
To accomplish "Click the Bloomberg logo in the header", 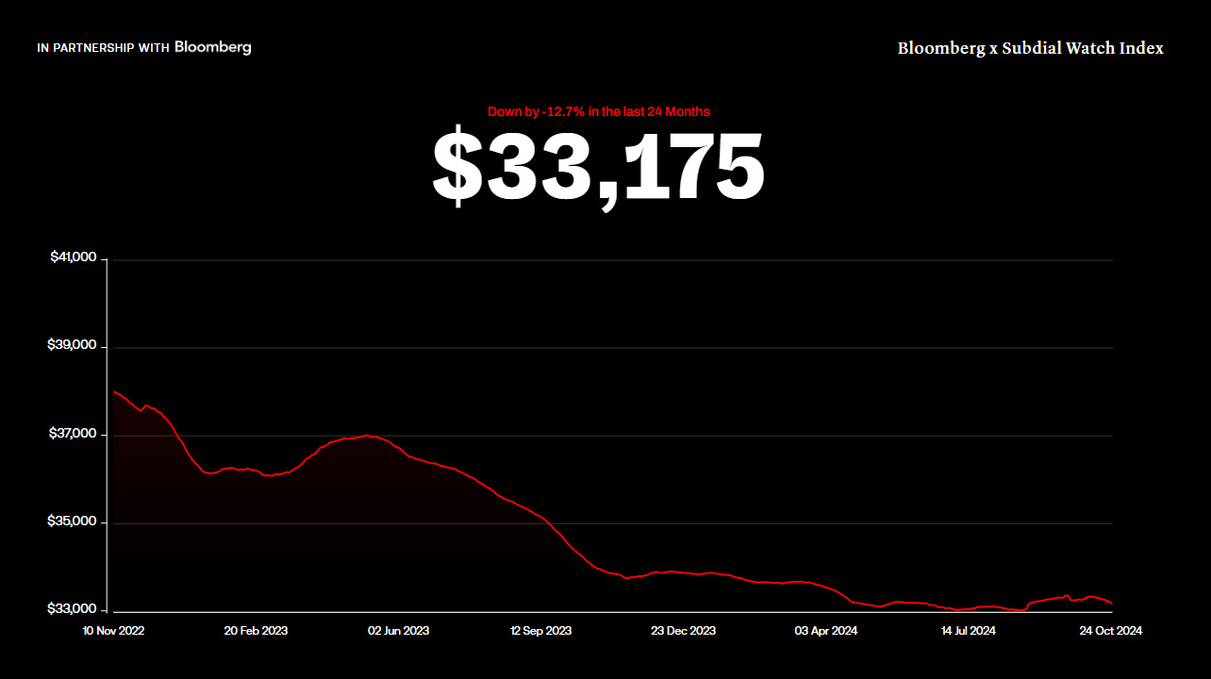I will click(x=213, y=47).
